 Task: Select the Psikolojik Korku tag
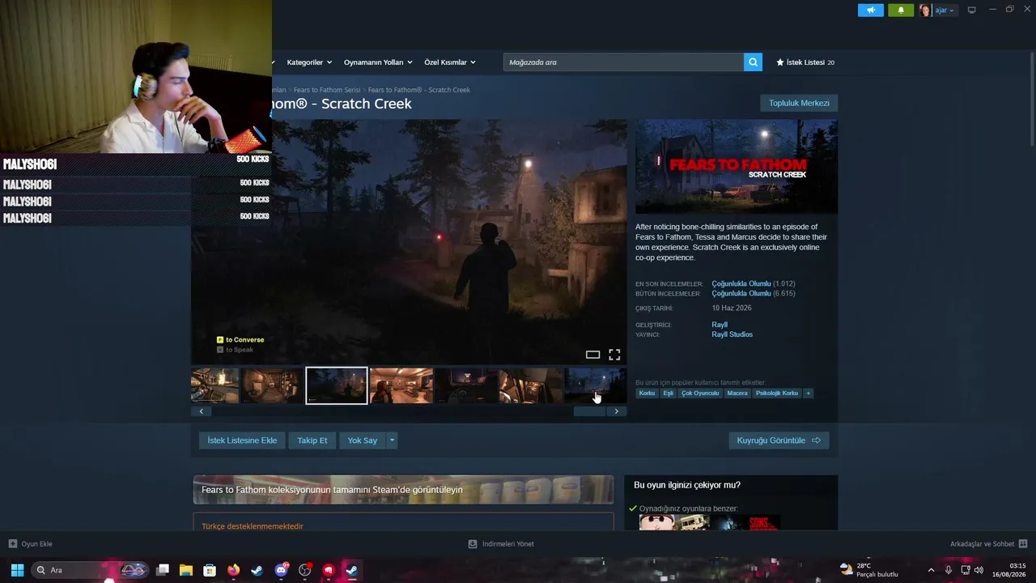pyautogui.click(x=777, y=394)
